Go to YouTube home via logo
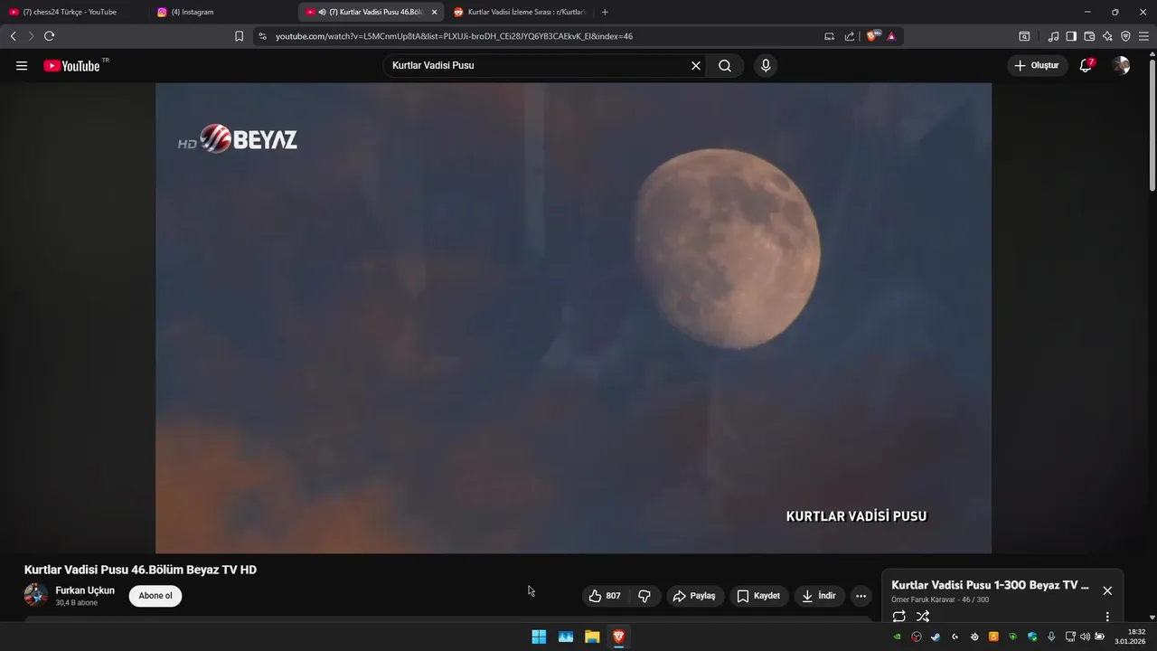 click(x=72, y=65)
